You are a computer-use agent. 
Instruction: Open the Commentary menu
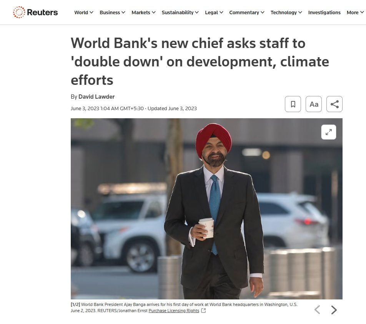(246, 12)
